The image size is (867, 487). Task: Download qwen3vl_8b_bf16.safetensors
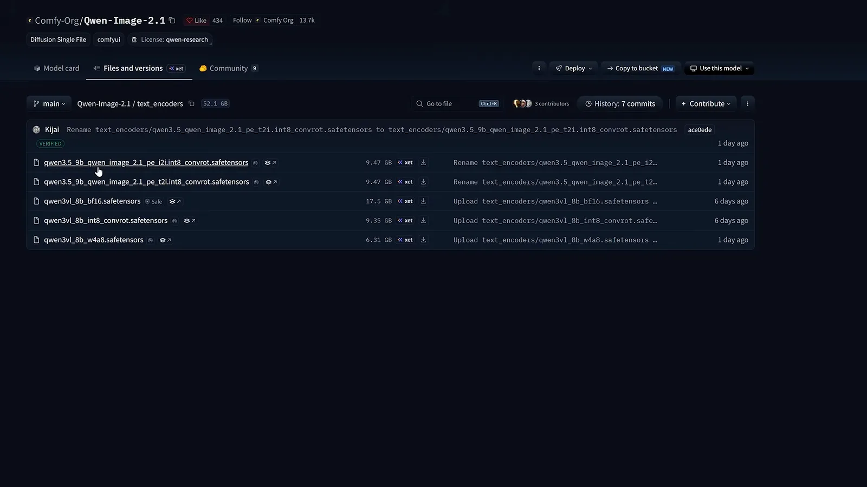(423, 201)
